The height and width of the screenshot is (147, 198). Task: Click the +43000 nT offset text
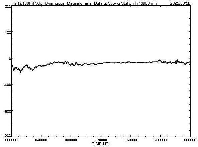(146, 3)
